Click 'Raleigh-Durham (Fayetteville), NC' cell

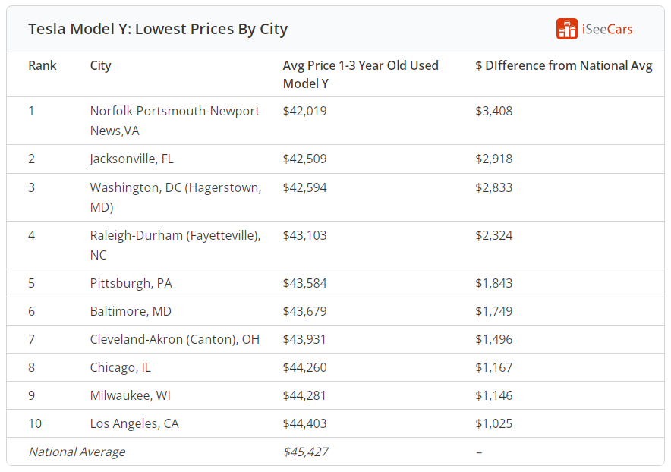pos(175,245)
